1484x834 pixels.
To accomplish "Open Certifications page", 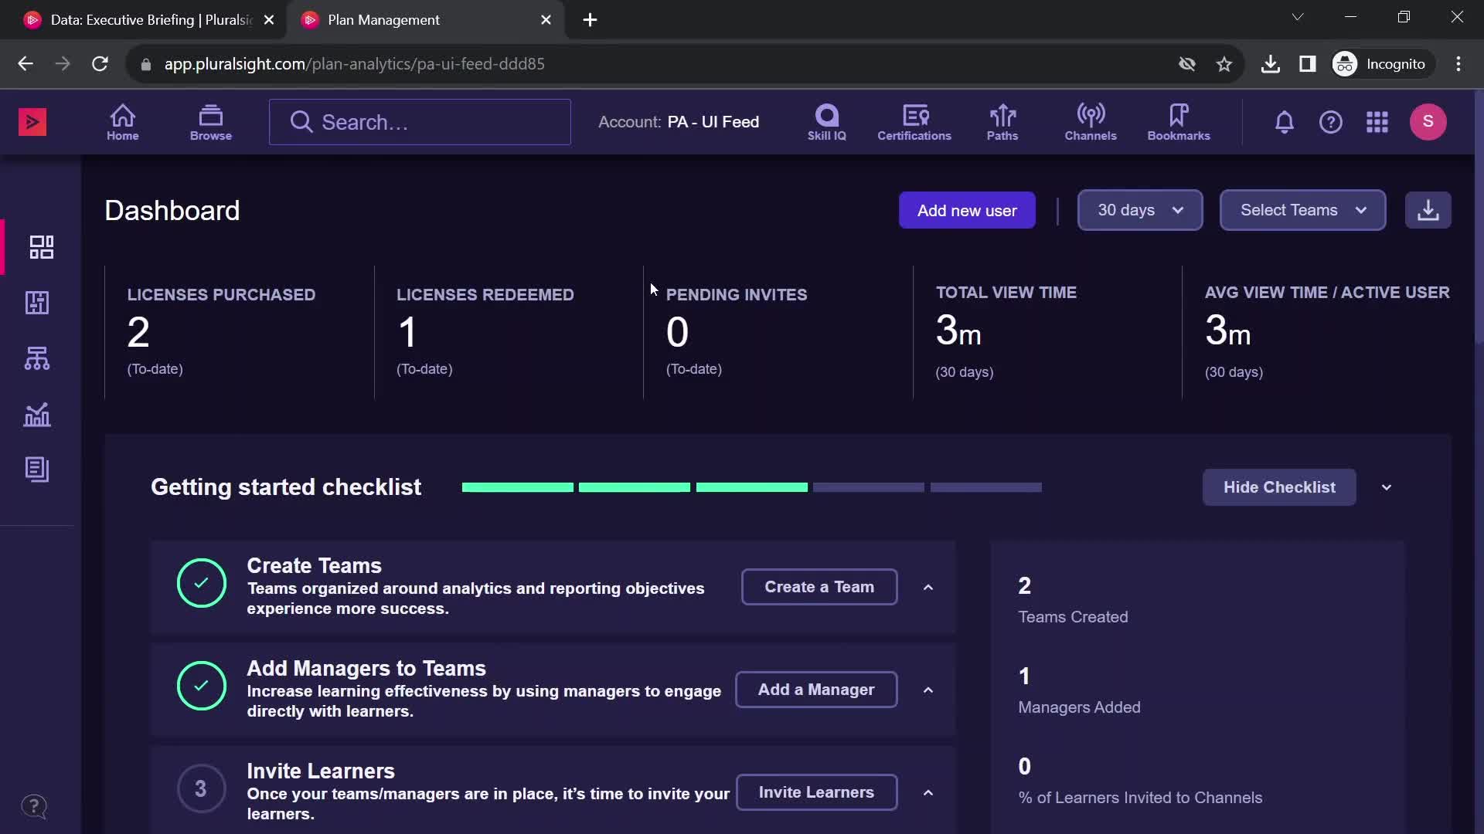I will (x=914, y=122).
